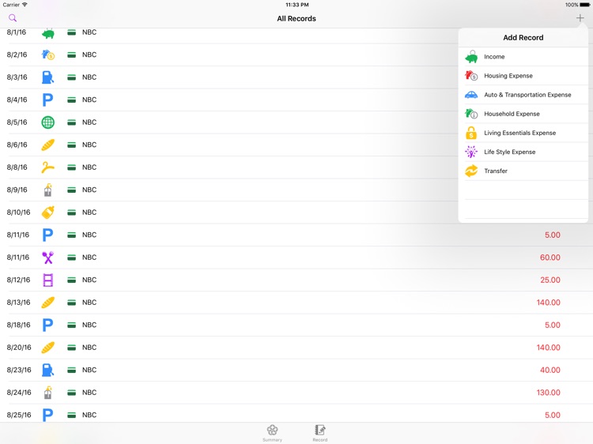The image size is (593, 444).
Task: Click gas pump icon on 8/23/16
Action: pyautogui.click(x=47, y=370)
